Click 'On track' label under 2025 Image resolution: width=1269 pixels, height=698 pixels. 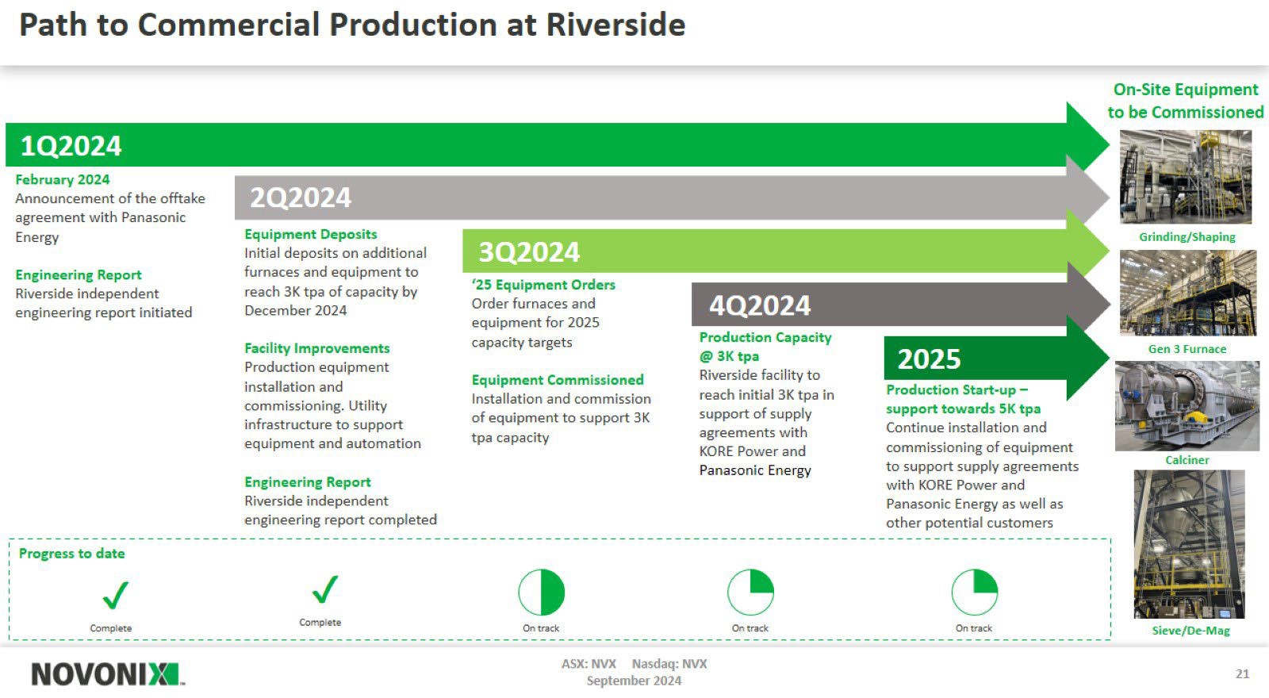(974, 628)
